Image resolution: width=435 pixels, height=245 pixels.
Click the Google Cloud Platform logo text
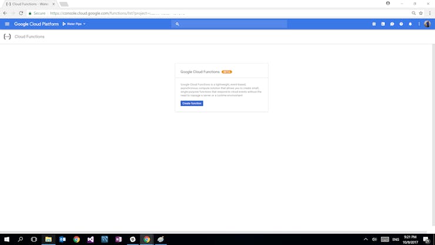[x=36, y=24]
